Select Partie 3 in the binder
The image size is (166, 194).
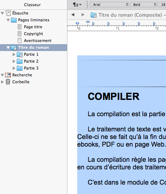point(31,68)
